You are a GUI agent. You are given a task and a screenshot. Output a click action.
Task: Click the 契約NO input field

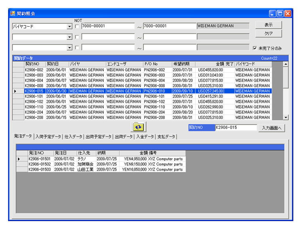[236, 128]
